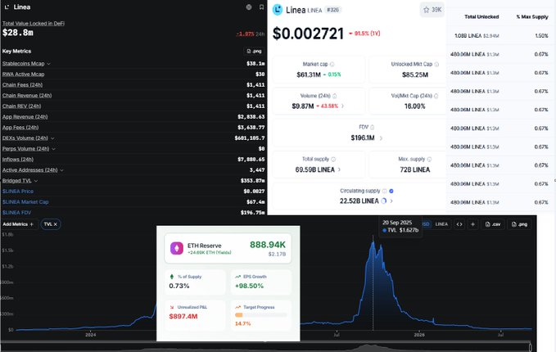Open Max. supply info icon

click(429, 159)
